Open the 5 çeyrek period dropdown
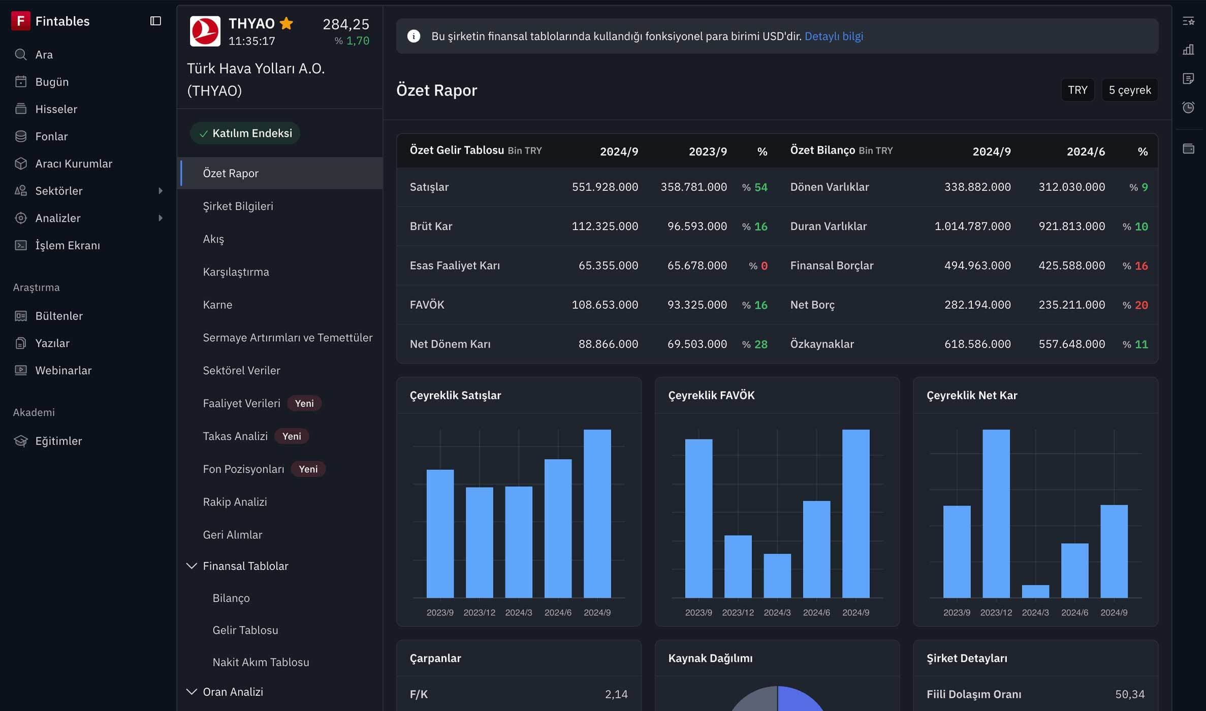The image size is (1206, 711). [x=1129, y=90]
